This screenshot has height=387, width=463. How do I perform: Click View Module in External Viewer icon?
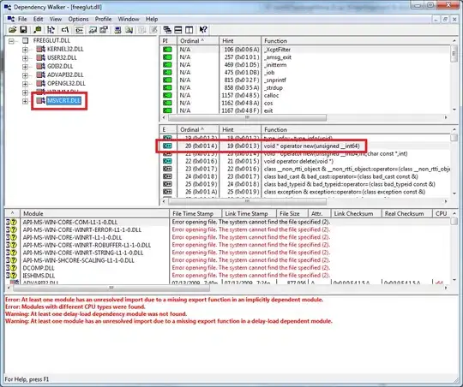(x=93, y=29)
